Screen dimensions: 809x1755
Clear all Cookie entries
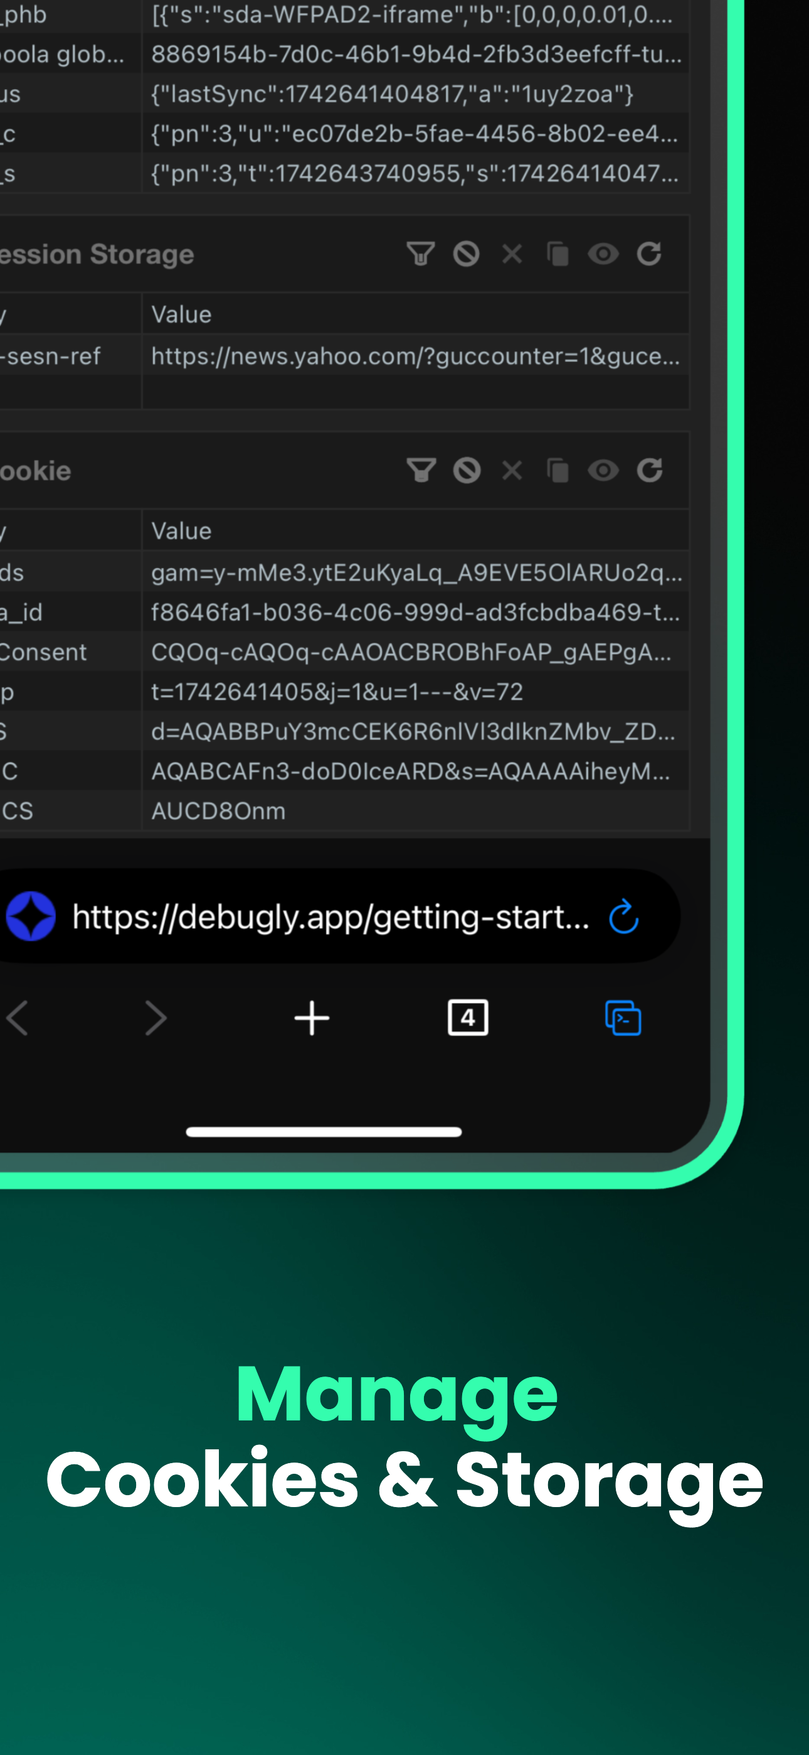pyautogui.click(x=467, y=470)
